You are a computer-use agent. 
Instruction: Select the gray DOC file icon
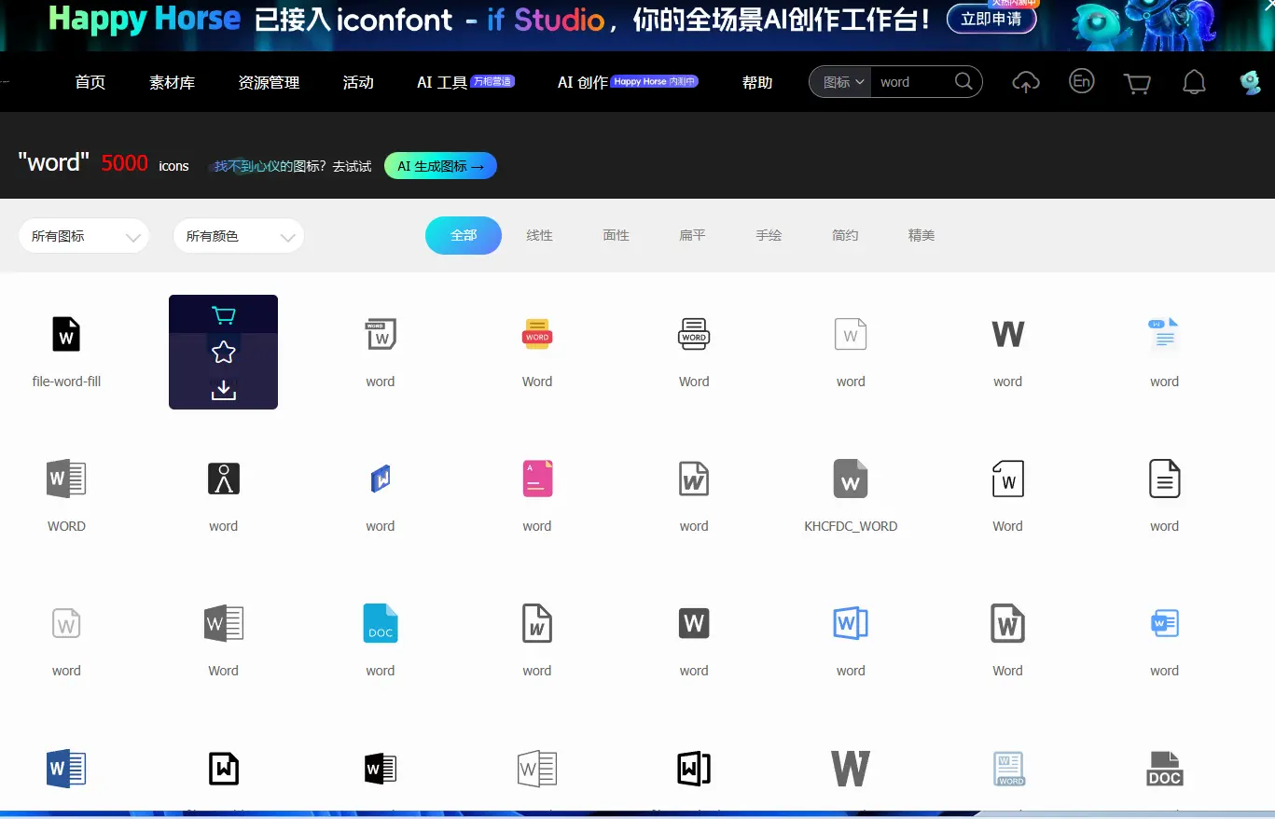click(1164, 769)
